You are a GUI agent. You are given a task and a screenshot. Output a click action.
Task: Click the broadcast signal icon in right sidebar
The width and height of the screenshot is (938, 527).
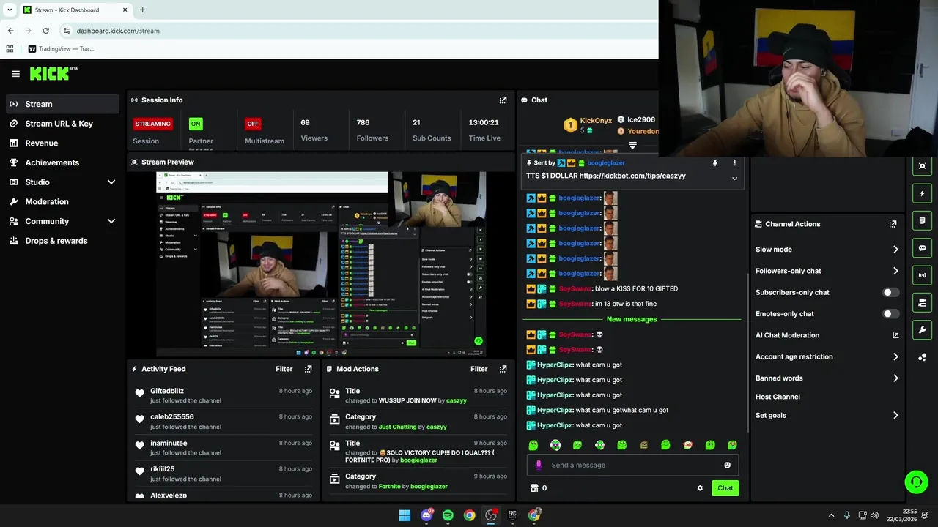[922, 275]
